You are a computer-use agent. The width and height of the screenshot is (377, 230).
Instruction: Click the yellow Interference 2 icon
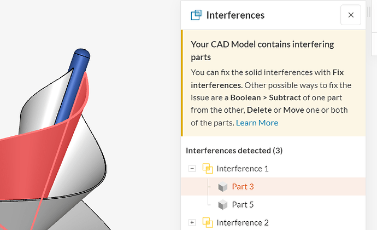208,222
